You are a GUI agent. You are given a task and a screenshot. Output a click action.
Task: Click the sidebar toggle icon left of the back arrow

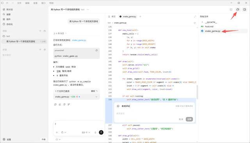point(2,3)
